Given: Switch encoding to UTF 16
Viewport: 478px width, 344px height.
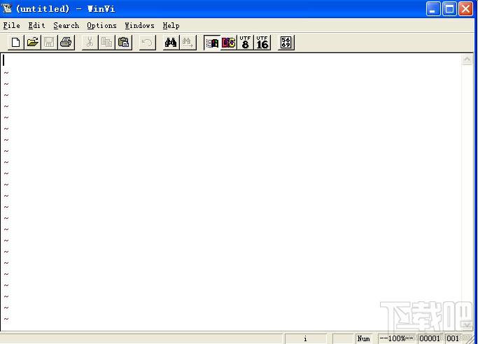Looking at the screenshot, I should pos(262,43).
